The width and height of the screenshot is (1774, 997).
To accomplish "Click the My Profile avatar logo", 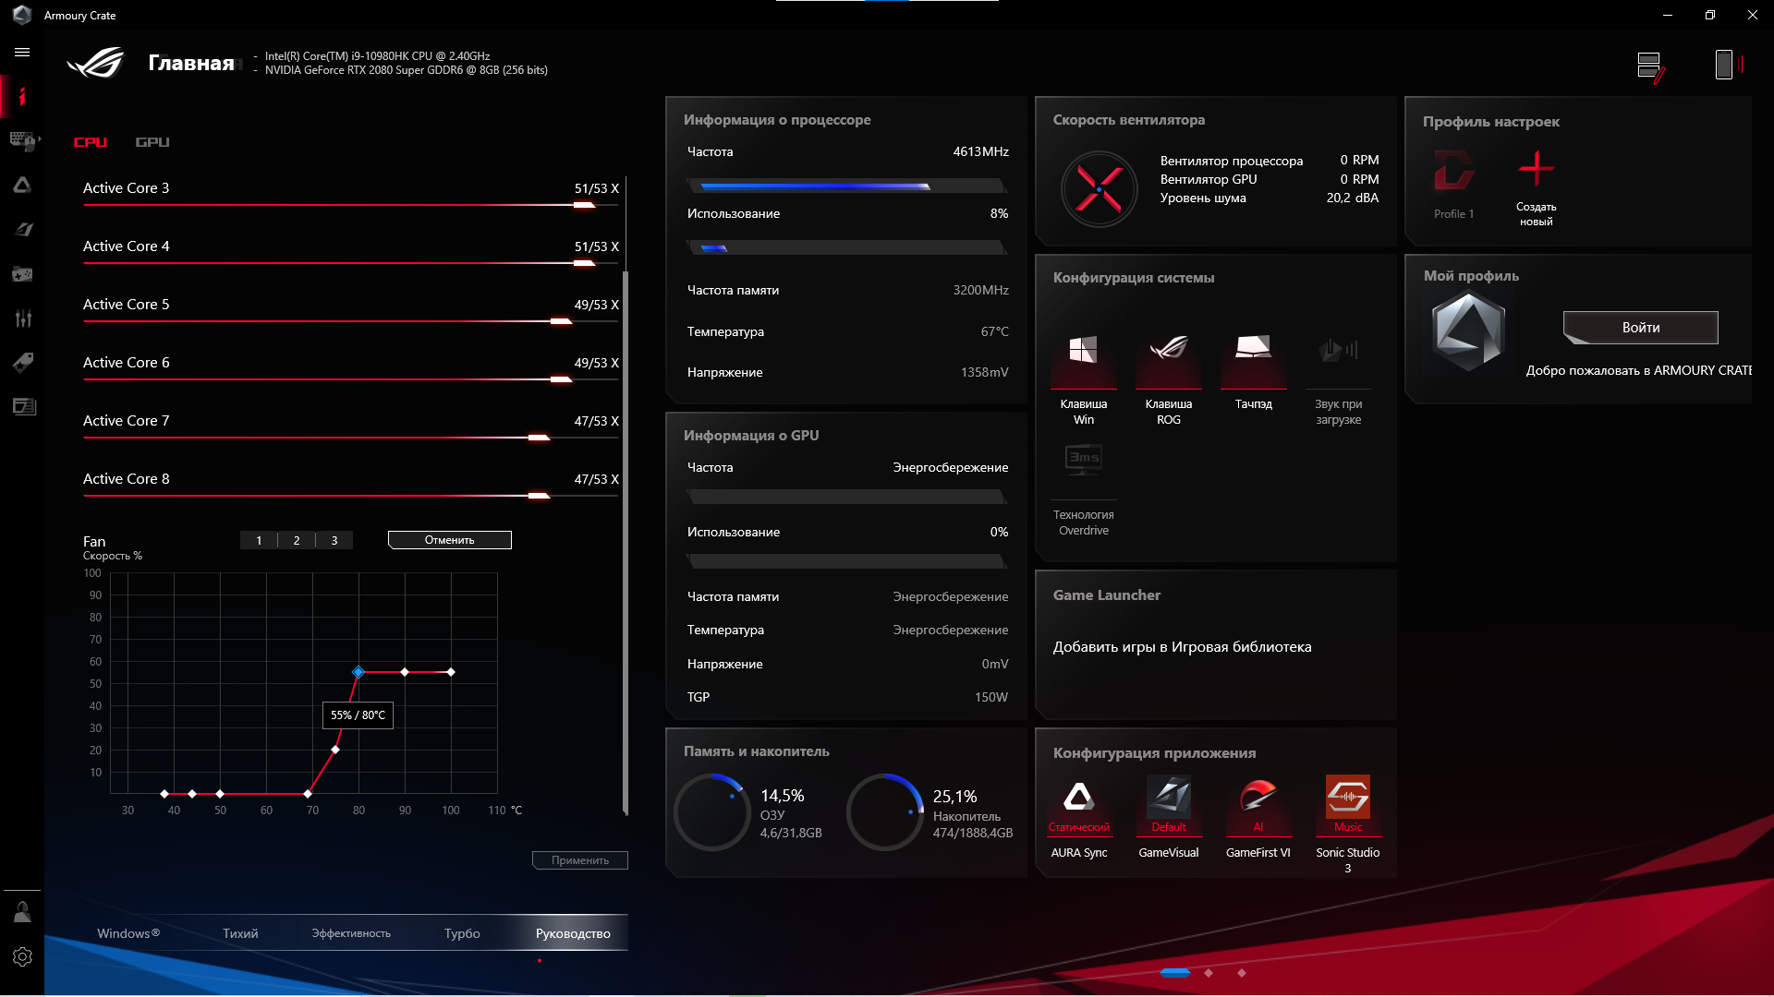I will [x=1468, y=330].
